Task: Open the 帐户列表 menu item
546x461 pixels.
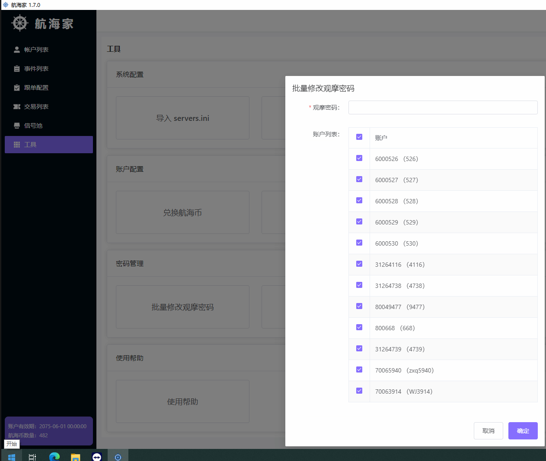Action: [x=36, y=50]
